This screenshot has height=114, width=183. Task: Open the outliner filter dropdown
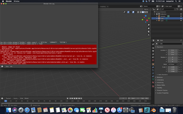[178, 9]
